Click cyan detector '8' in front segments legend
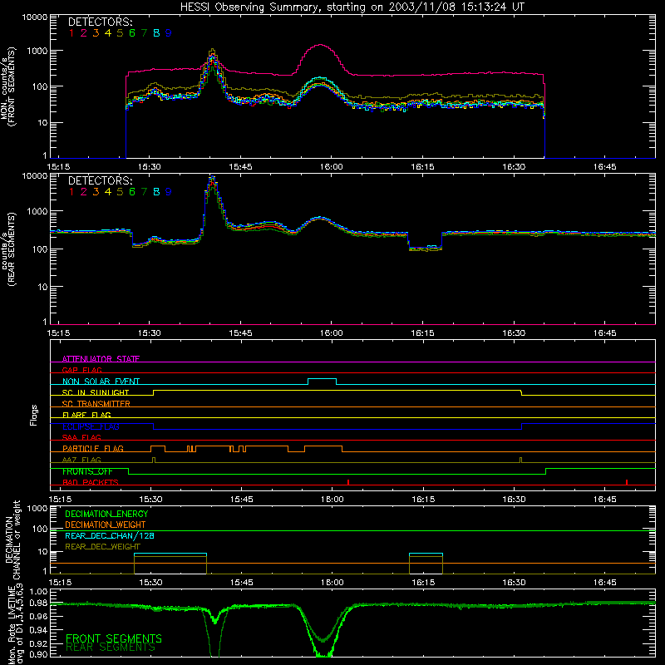Image resolution: width=665 pixels, height=665 pixels. click(x=156, y=33)
